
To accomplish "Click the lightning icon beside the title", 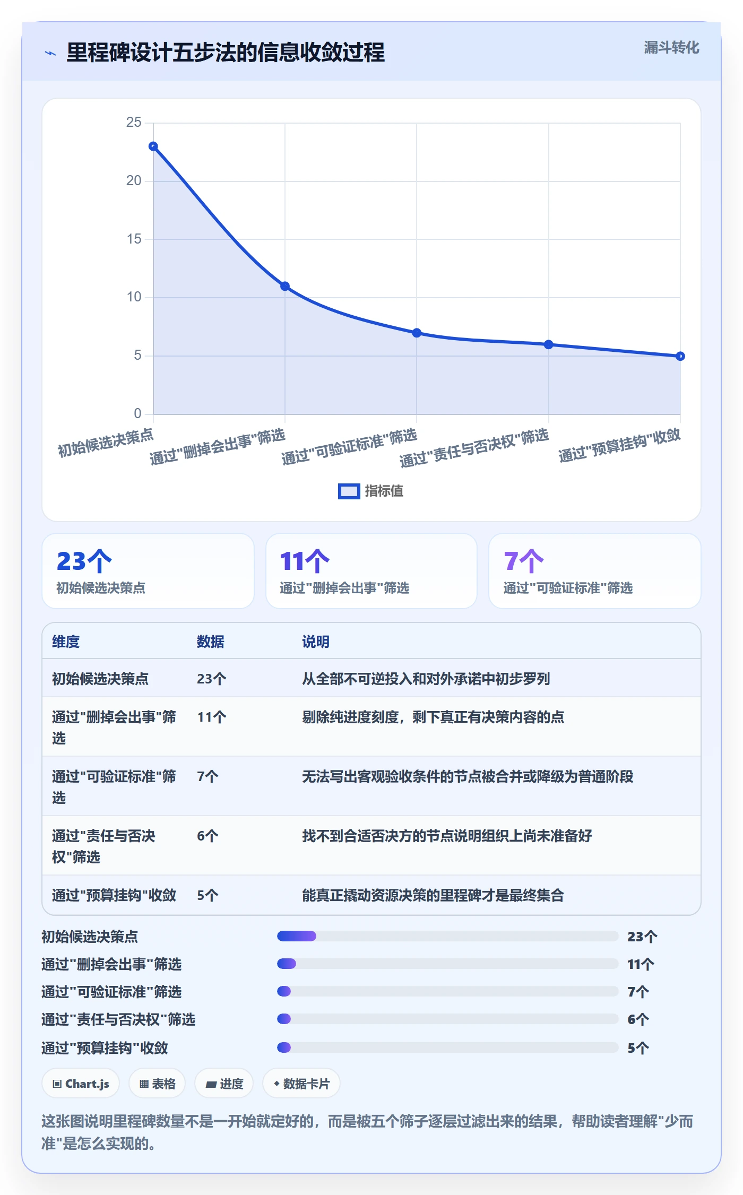I will [50, 53].
